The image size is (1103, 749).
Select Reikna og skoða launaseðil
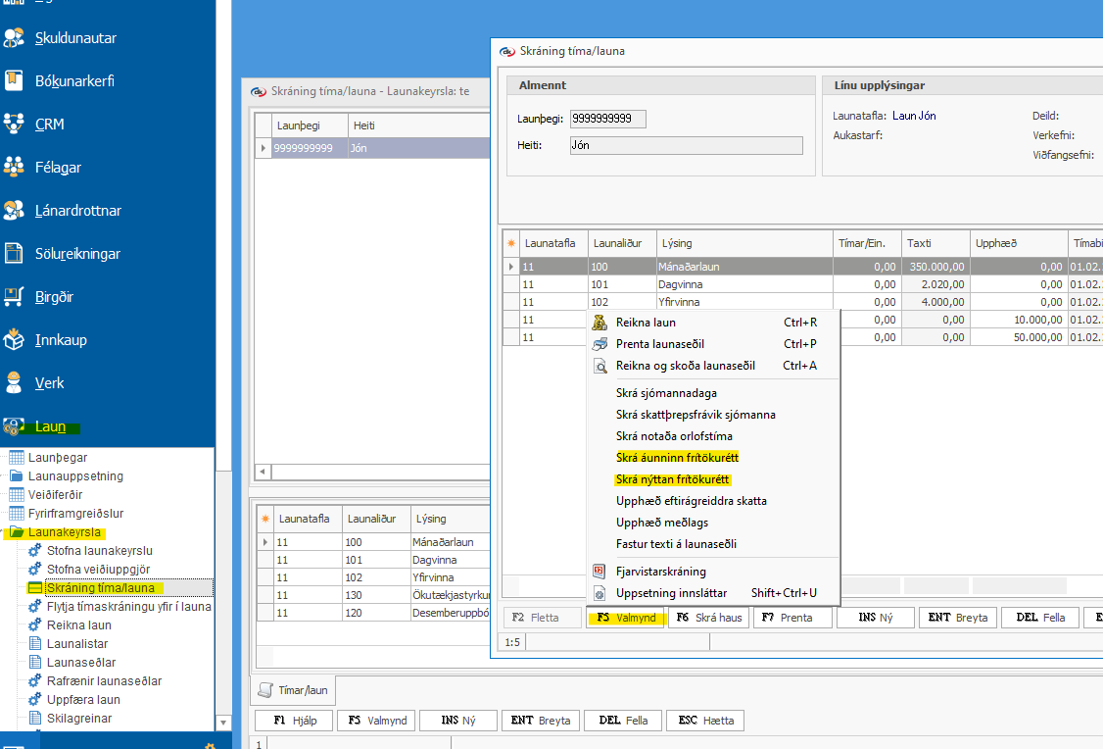point(685,366)
